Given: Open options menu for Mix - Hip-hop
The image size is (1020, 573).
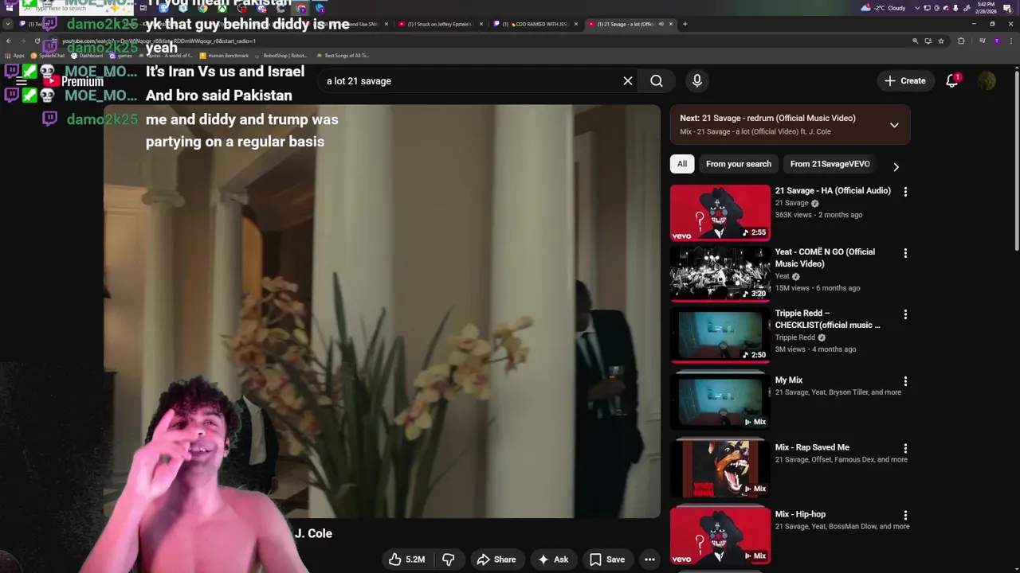Looking at the screenshot, I should tap(905, 515).
